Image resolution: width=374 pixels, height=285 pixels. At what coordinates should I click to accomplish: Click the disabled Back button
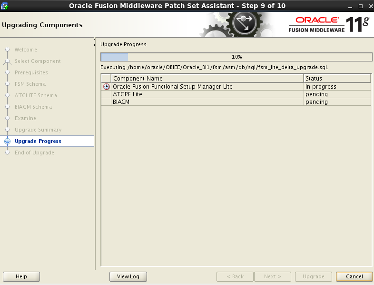tap(235, 276)
